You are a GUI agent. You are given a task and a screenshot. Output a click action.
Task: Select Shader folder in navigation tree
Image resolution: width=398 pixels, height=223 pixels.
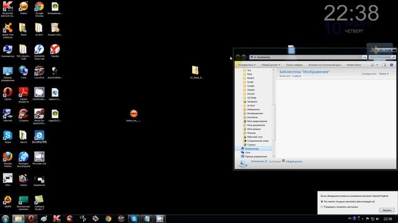click(x=249, y=90)
